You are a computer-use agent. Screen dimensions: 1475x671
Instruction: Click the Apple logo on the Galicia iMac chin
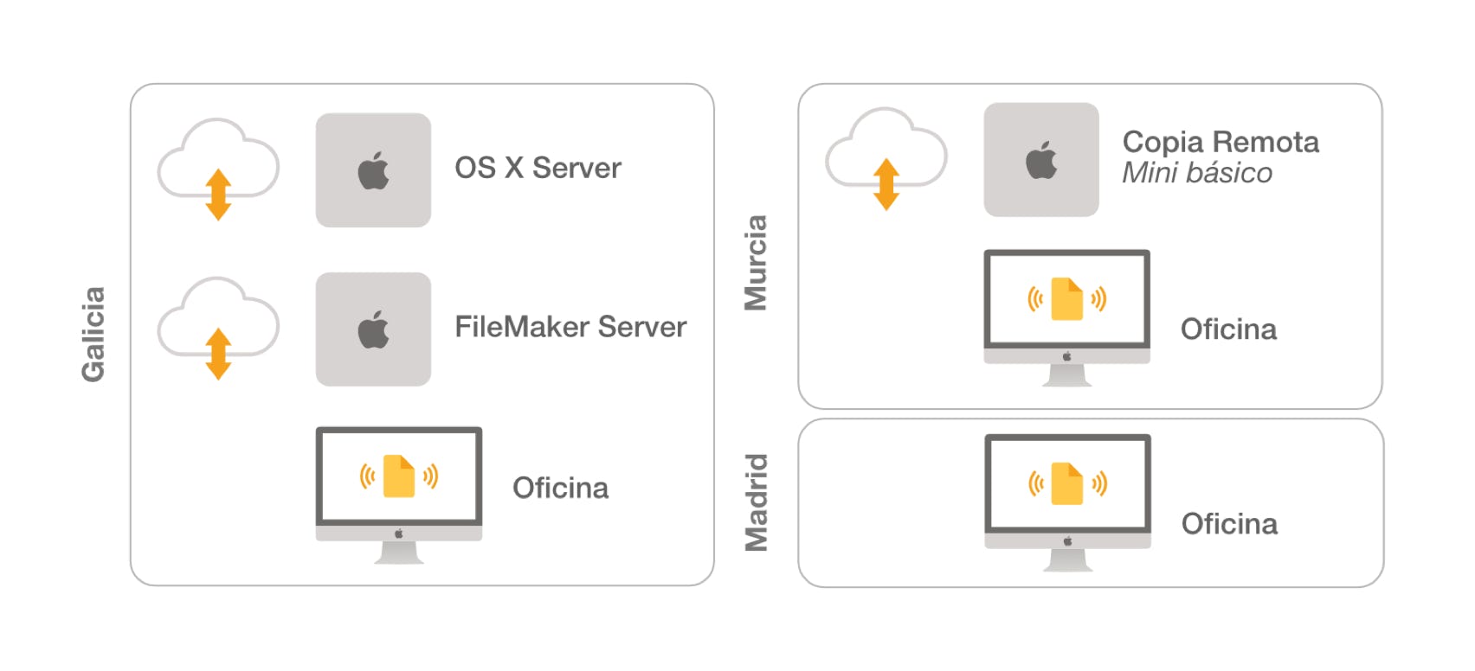click(399, 534)
